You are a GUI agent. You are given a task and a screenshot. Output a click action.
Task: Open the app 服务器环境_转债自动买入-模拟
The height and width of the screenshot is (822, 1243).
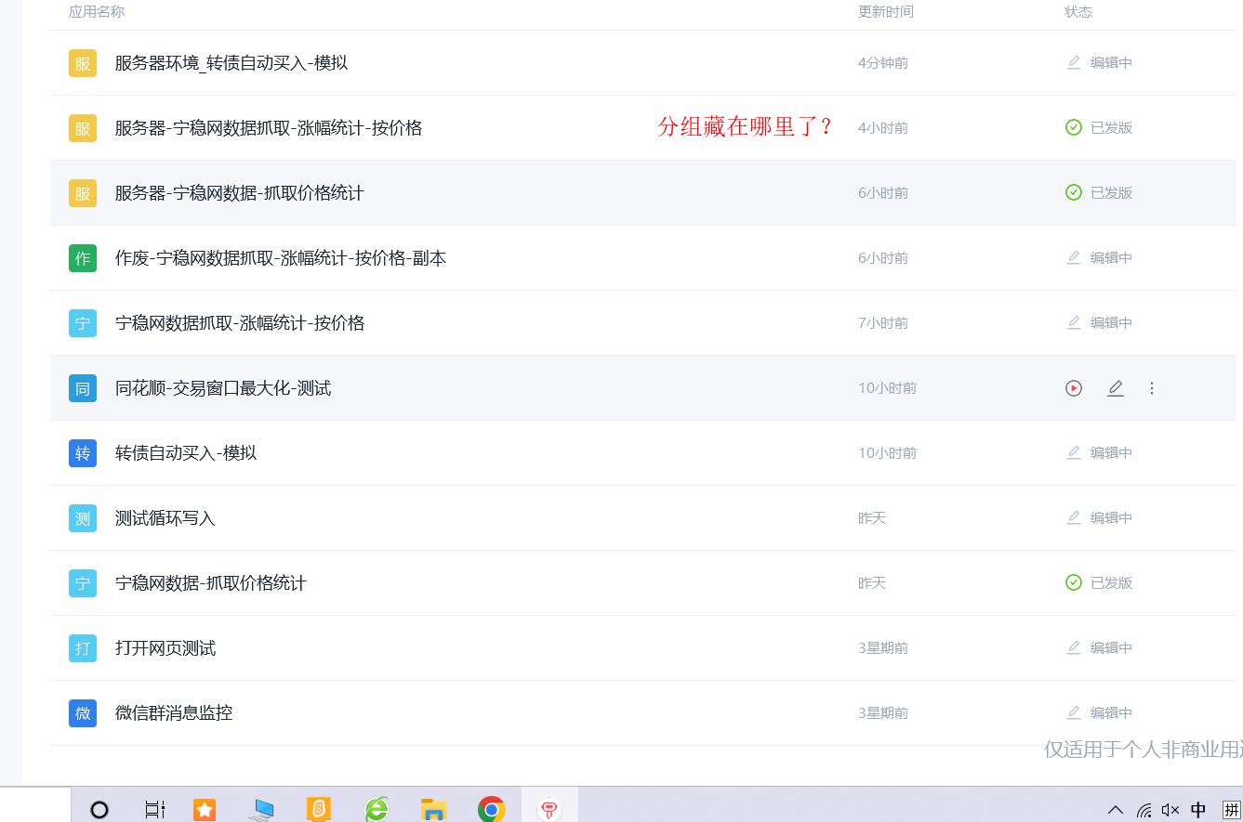tap(231, 63)
